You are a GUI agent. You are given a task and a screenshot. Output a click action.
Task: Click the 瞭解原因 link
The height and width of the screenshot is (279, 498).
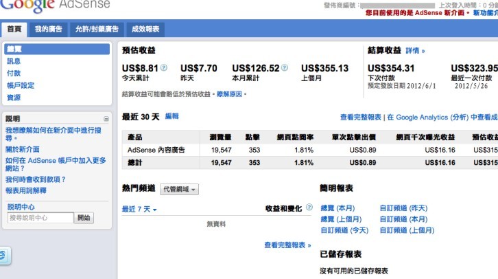point(229,94)
